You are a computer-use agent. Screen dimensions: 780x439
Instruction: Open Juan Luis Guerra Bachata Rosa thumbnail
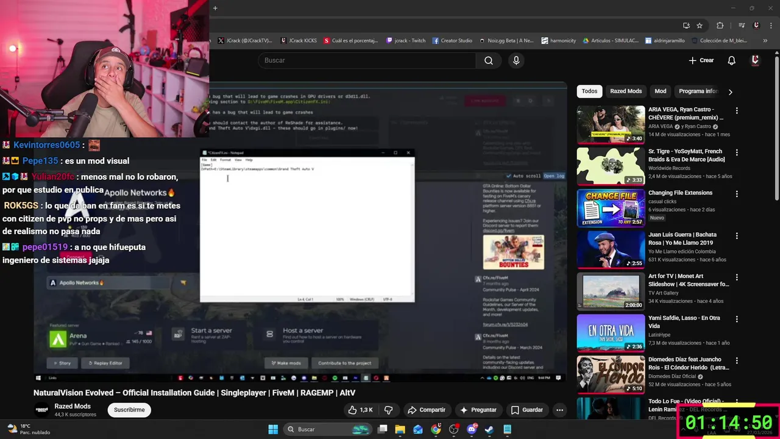click(611, 249)
